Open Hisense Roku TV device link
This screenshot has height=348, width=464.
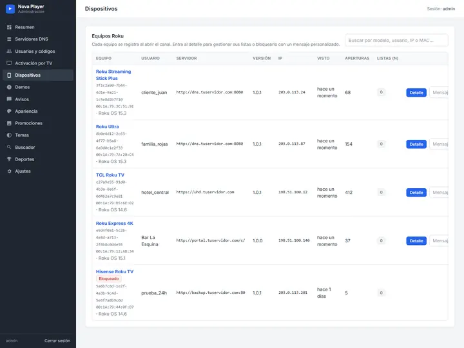[x=115, y=272]
